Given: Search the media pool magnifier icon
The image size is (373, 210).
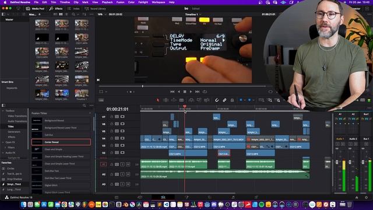Looking at the screenshot, I should [73, 14].
